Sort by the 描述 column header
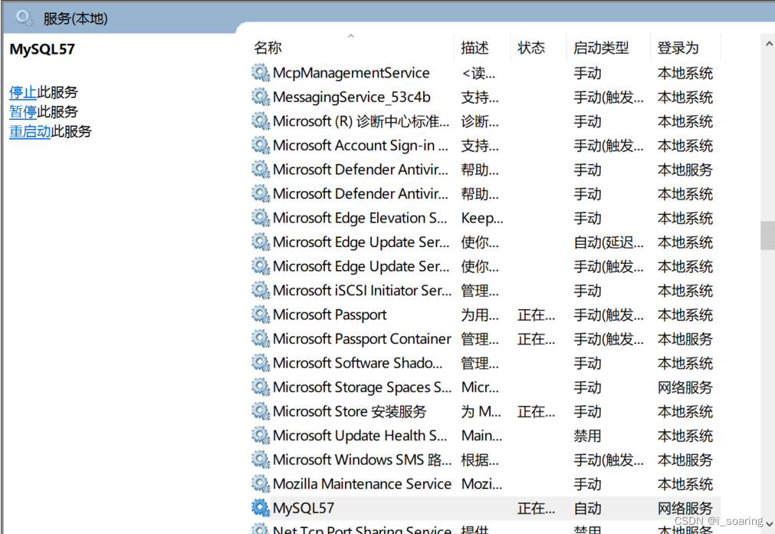 pos(475,48)
